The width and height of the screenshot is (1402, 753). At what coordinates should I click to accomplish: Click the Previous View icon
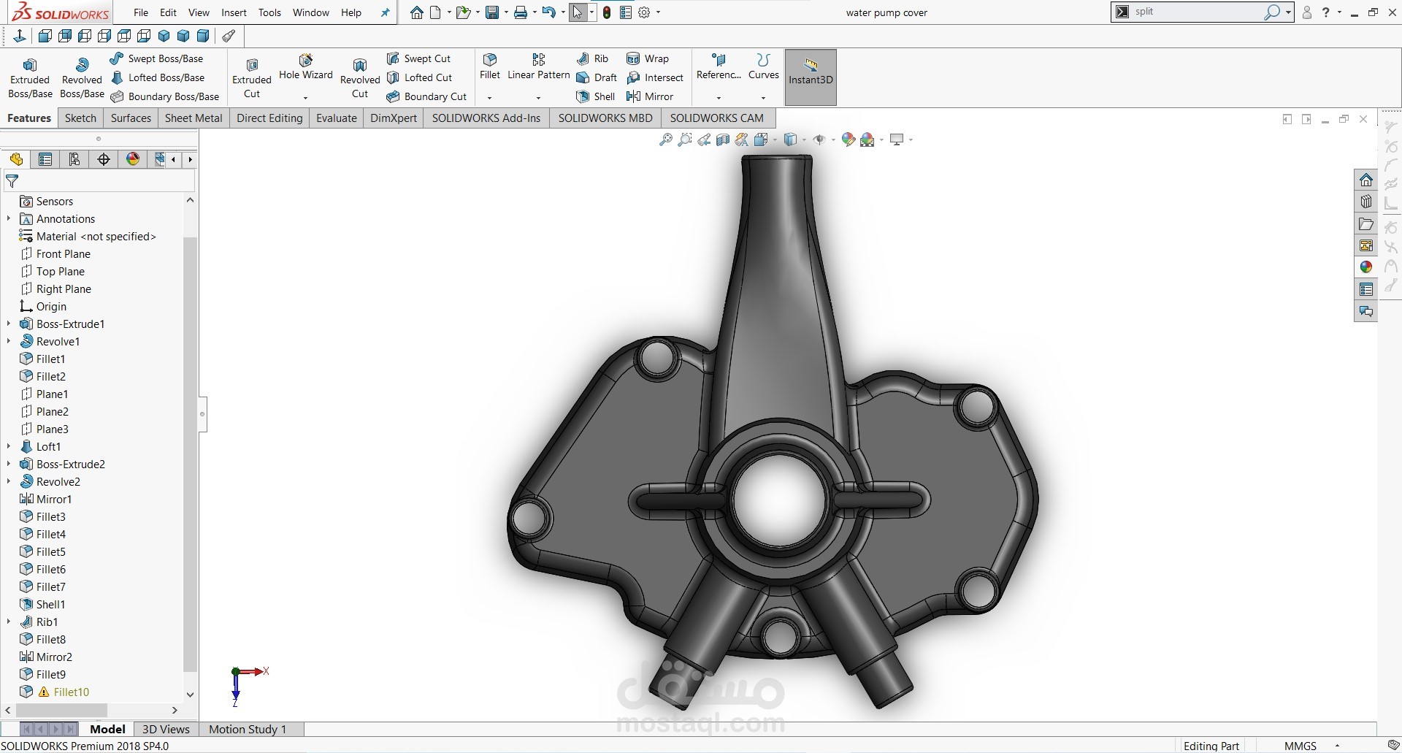704,139
